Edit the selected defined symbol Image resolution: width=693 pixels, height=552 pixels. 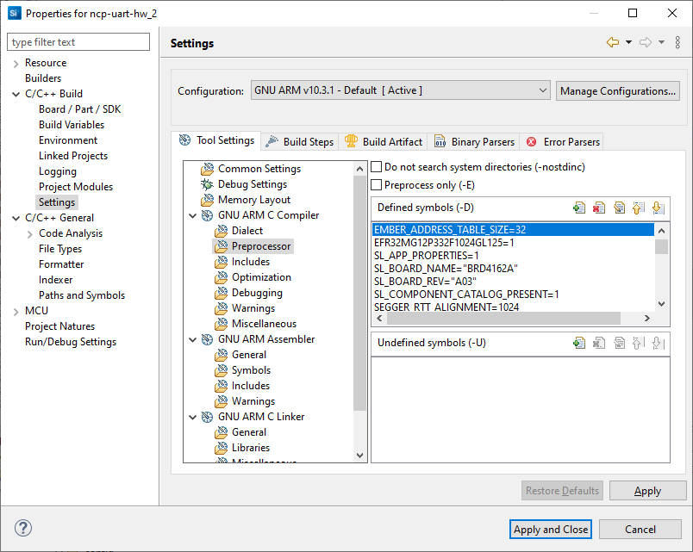[620, 208]
